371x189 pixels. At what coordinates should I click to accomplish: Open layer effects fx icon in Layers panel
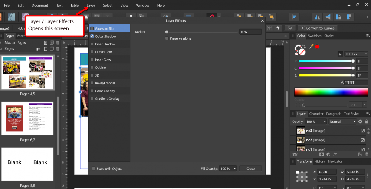tap(335, 154)
